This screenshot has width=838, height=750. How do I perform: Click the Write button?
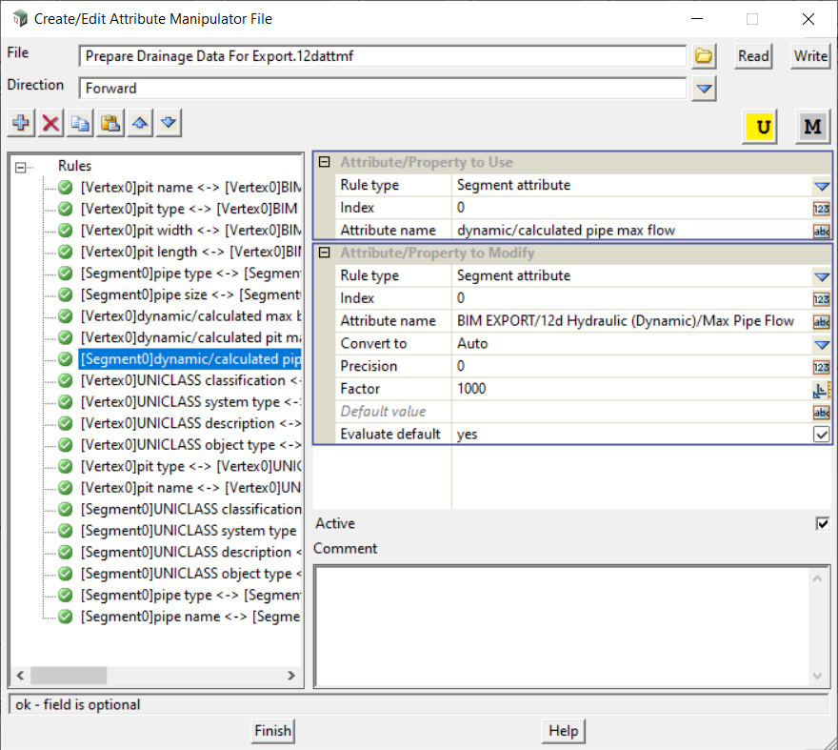(810, 56)
